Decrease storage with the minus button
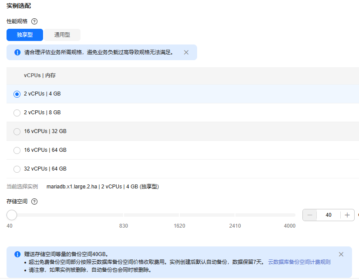This screenshot has height=280, width=359. point(310,215)
